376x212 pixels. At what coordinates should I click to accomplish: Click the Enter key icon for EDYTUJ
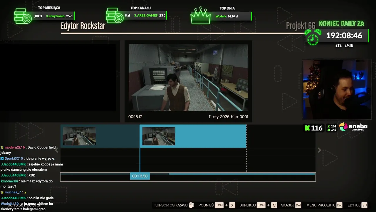(x=365, y=205)
